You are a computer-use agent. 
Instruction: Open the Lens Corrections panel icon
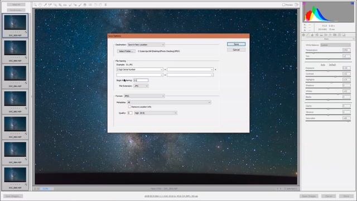coord(326,35)
